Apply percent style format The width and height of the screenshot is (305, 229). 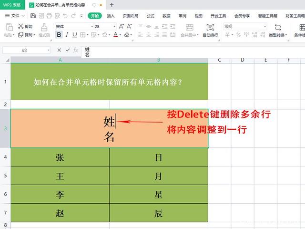[x=238, y=35]
